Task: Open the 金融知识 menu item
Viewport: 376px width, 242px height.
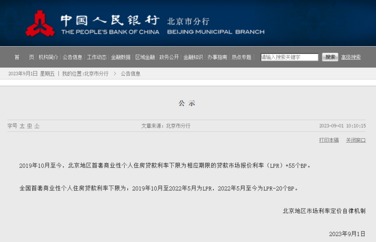Action: tap(193, 57)
